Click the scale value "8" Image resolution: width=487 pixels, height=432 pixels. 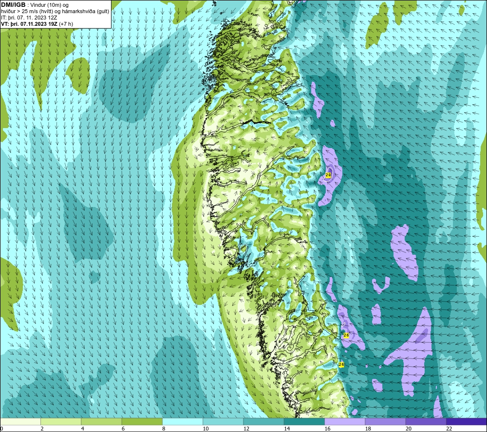coord(164,429)
